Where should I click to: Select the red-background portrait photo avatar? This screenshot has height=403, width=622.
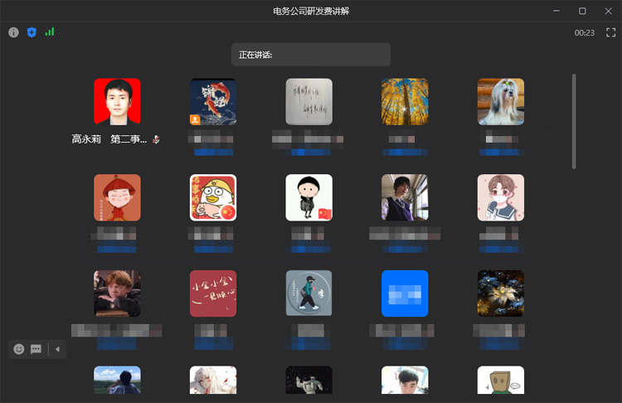click(x=117, y=102)
